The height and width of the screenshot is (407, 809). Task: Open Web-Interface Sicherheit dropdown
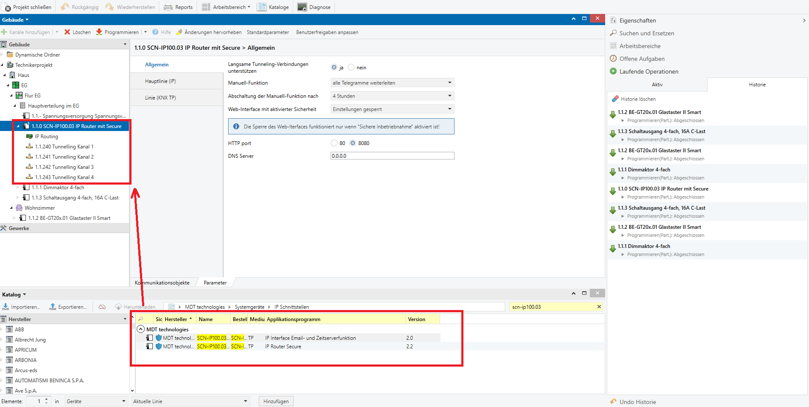click(x=392, y=109)
